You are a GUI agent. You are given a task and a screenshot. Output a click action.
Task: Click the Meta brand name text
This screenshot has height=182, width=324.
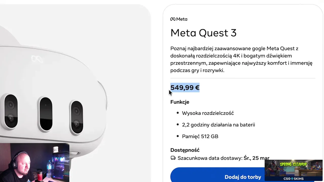182,19
